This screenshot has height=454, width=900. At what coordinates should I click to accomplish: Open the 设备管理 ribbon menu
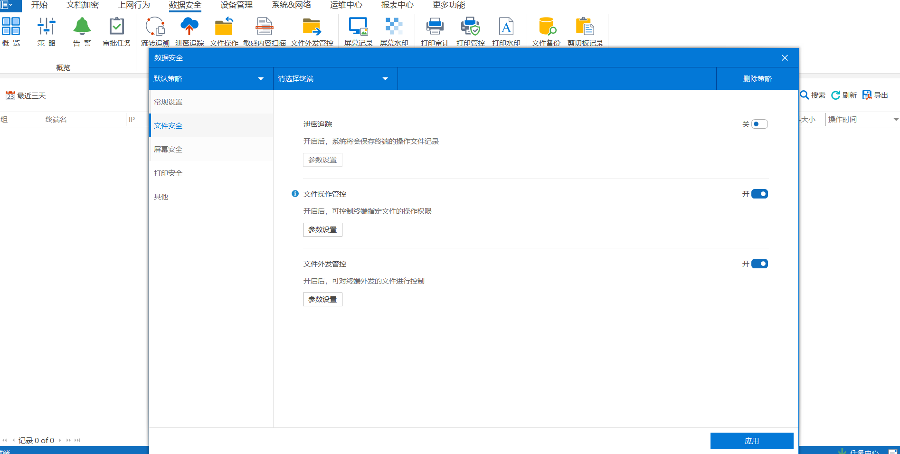coord(236,5)
